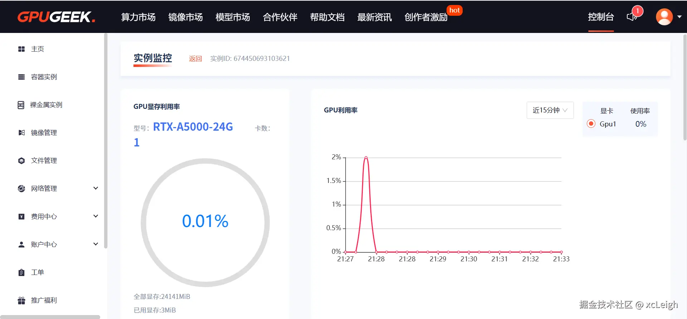Click the 文件管理 sidebar icon
Screen dimensions: 687x319
[21, 161]
